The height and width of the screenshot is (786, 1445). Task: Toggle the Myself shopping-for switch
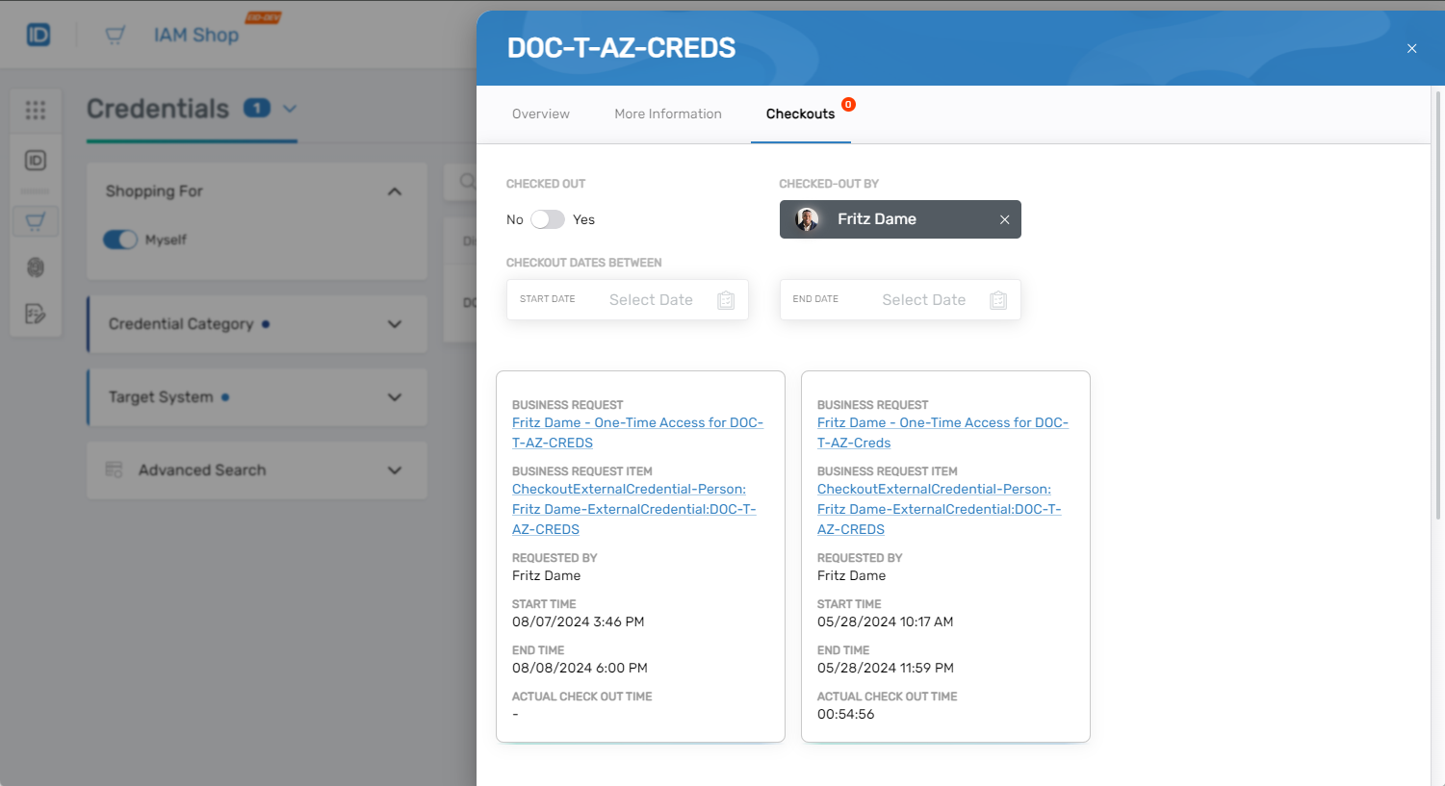120,240
